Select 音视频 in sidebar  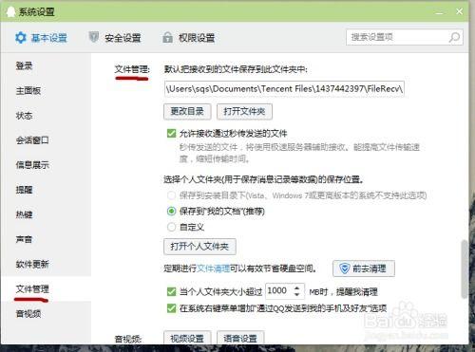coord(28,314)
